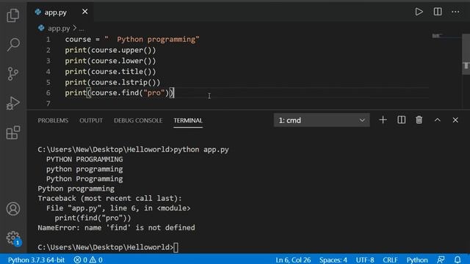Open the Run and Debug view
This screenshot has width=470, height=264.
point(13,103)
